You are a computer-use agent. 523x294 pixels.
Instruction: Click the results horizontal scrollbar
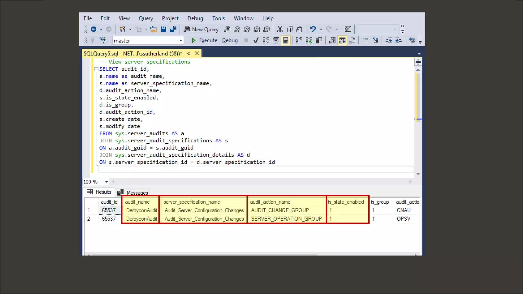[204, 254]
